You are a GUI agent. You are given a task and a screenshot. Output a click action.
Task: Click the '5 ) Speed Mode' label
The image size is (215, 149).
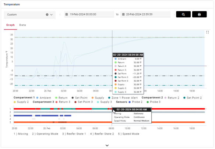pyautogui.click(x=128, y=134)
